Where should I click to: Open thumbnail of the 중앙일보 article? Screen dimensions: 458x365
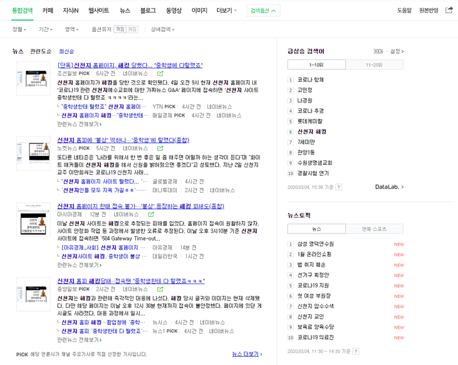(33, 294)
